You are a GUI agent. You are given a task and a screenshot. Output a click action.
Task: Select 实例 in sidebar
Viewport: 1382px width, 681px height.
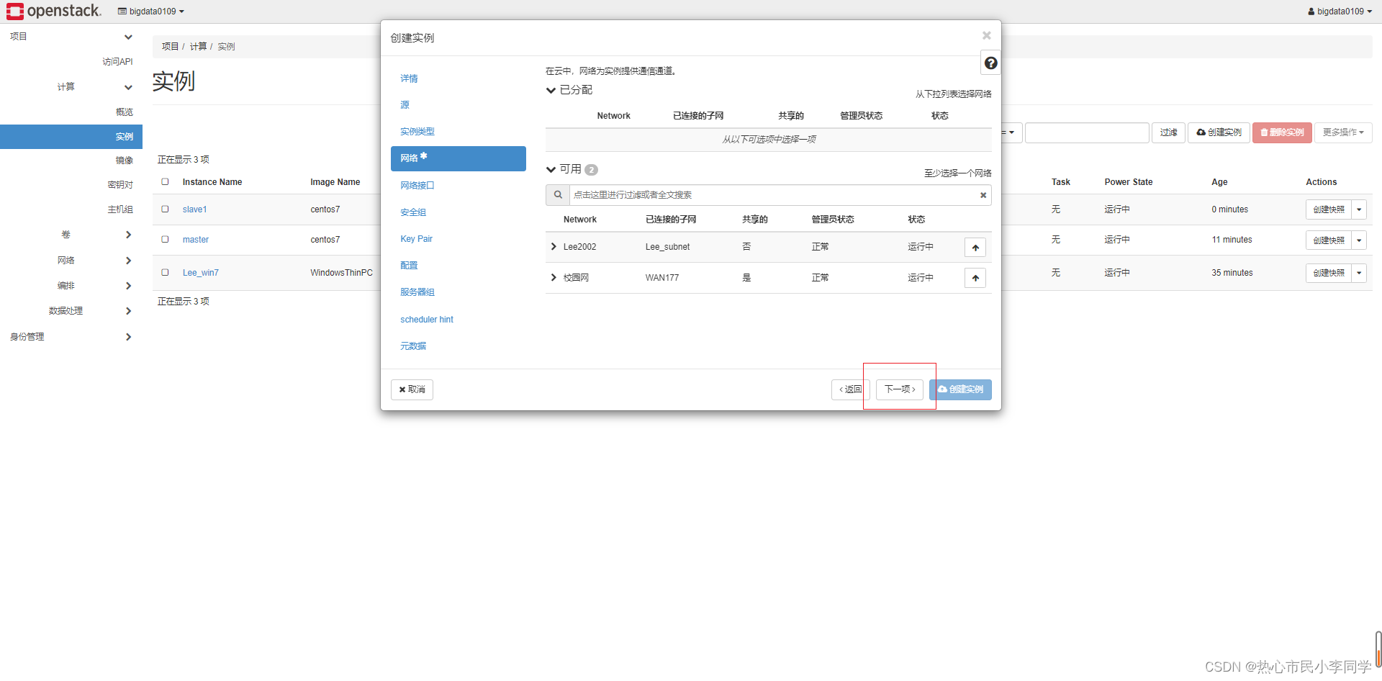[x=71, y=137]
